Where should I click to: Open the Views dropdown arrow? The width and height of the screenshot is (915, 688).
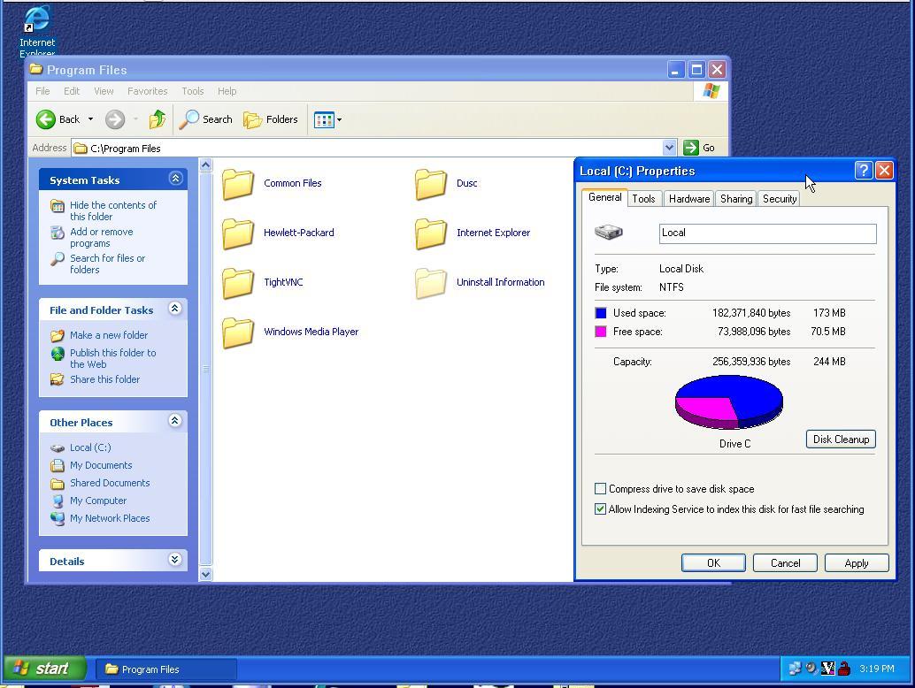coord(339,120)
